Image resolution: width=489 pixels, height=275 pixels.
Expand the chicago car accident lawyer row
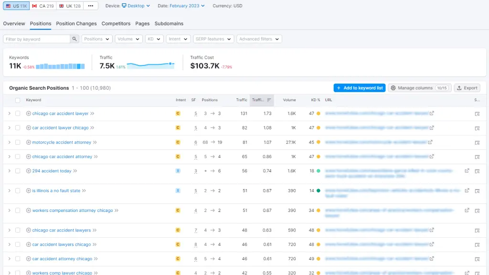click(x=10, y=114)
